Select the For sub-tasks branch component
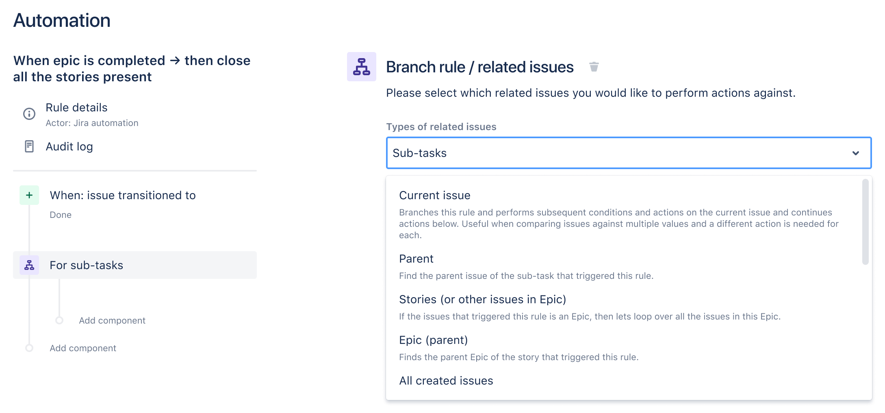Image resolution: width=885 pixels, height=413 pixels. click(x=86, y=265)
